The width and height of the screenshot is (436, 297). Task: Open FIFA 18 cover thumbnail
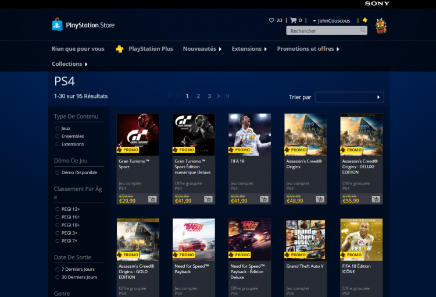(250, 135)
